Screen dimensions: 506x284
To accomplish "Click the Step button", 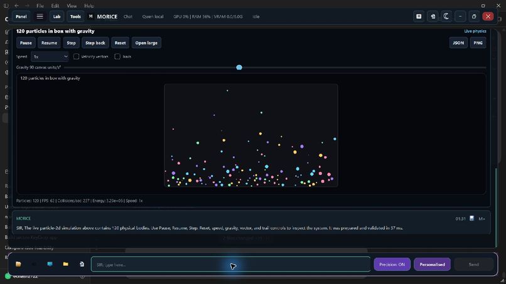I will pos(72,43).
